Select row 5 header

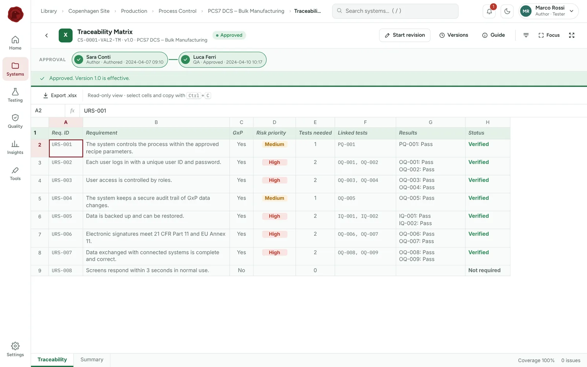pyautogui.click(x=40, y=202)
